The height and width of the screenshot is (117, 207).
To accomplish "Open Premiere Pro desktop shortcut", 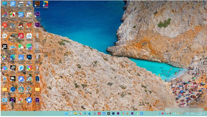I will click(x=37, y=25).
